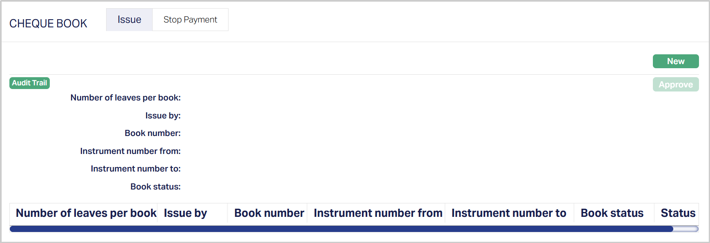Click the 'Issue by:' form label
This screenshot has height=243, width=710.
[163, 116]
